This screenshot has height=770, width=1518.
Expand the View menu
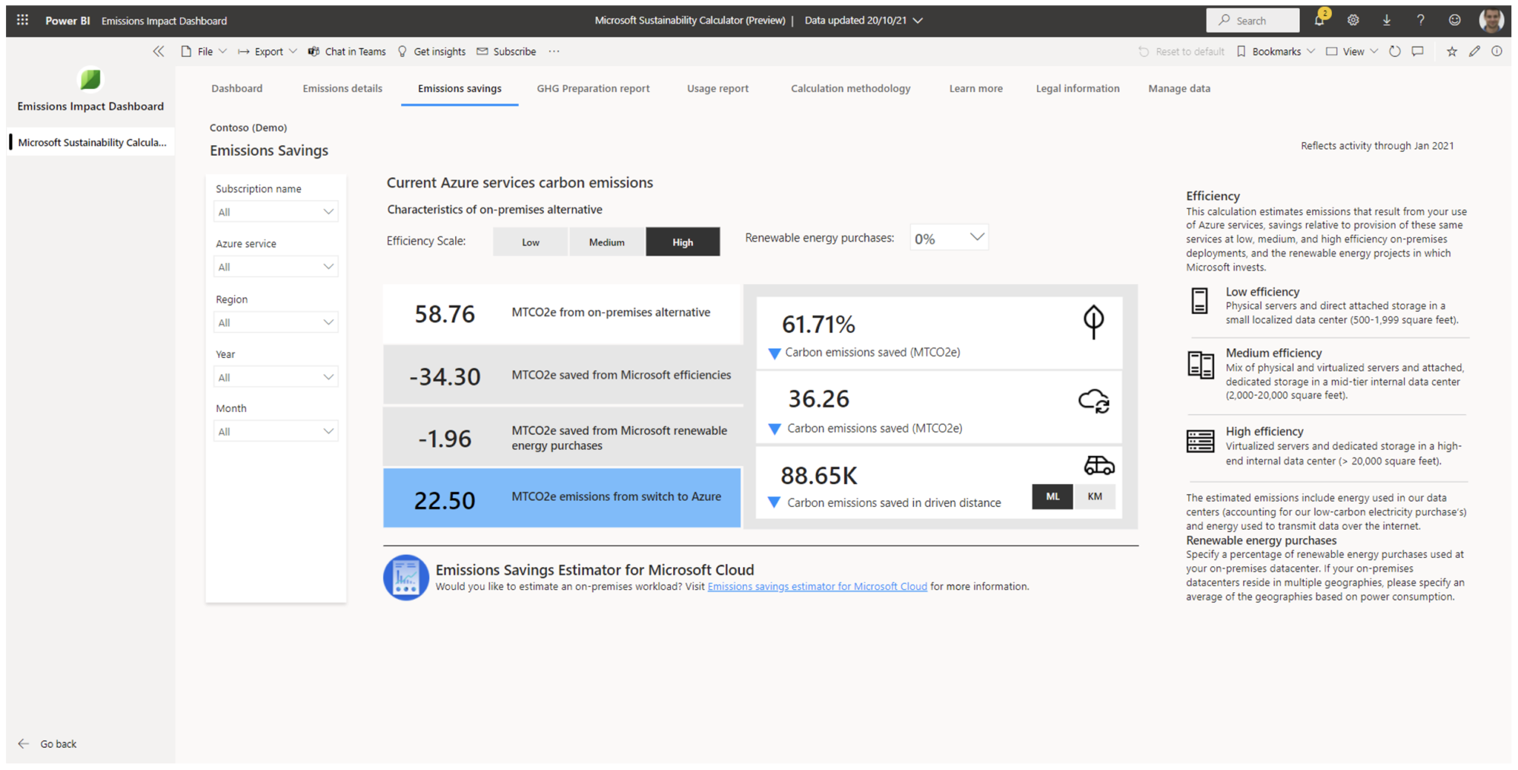(x=1352, y=51)
